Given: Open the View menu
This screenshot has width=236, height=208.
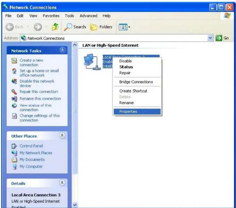Looking at the screenshot, I should tap(33, 16).
